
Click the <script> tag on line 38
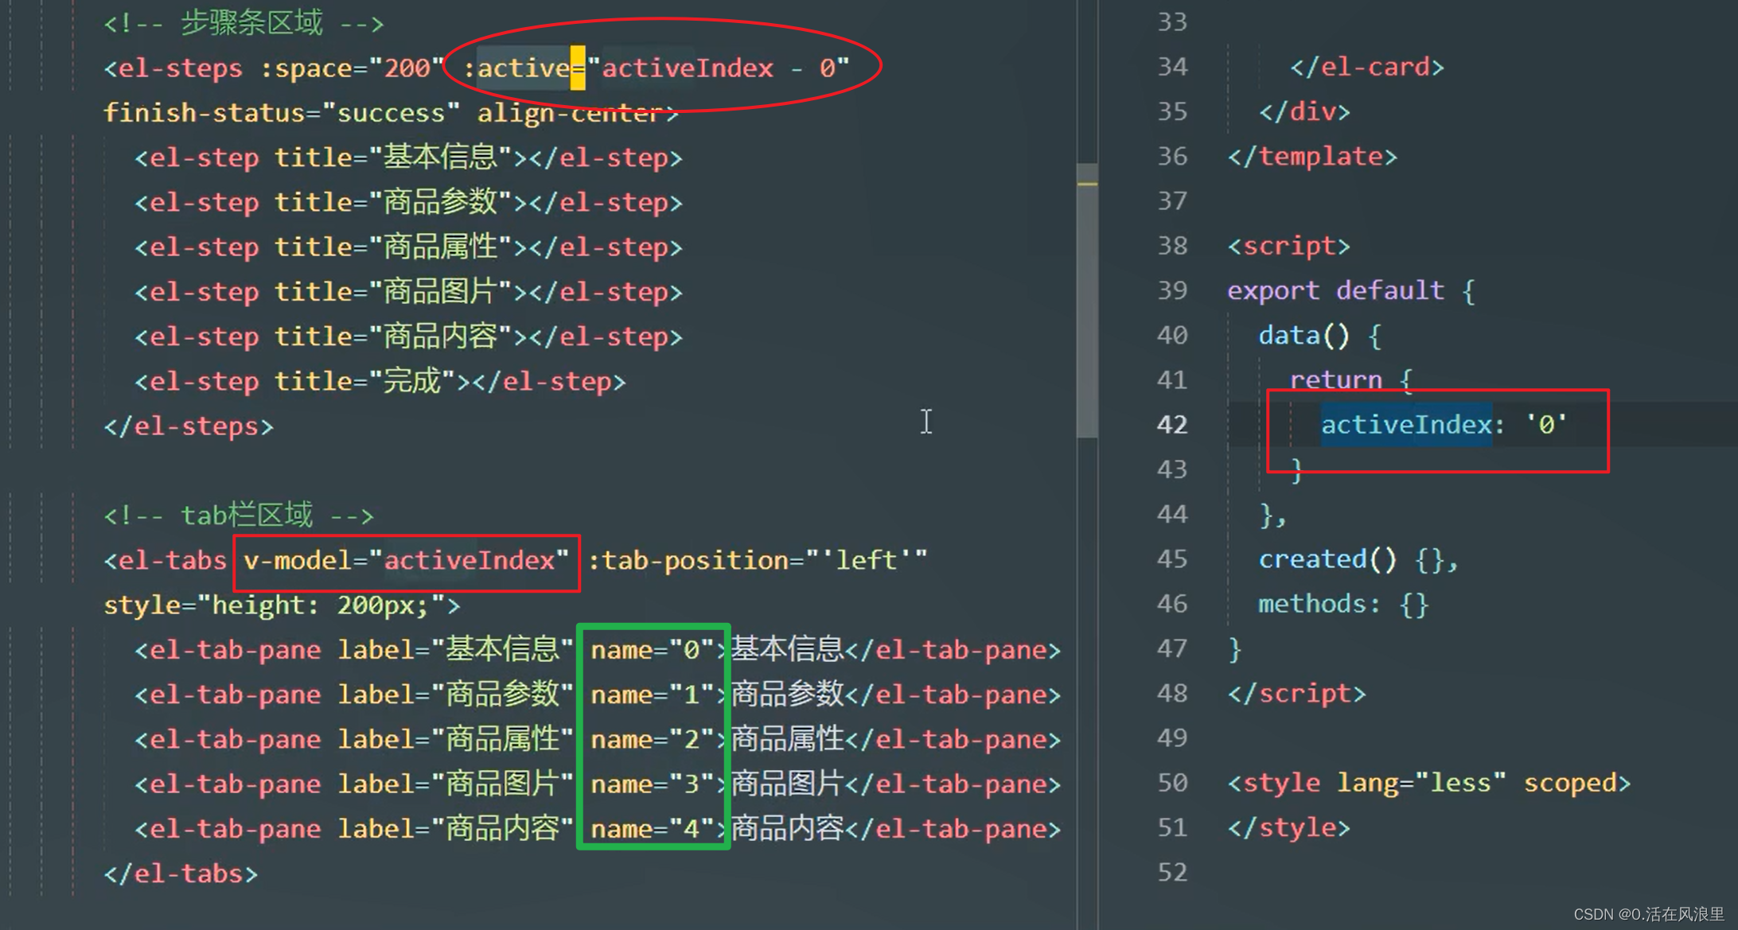coord(1288,246)
